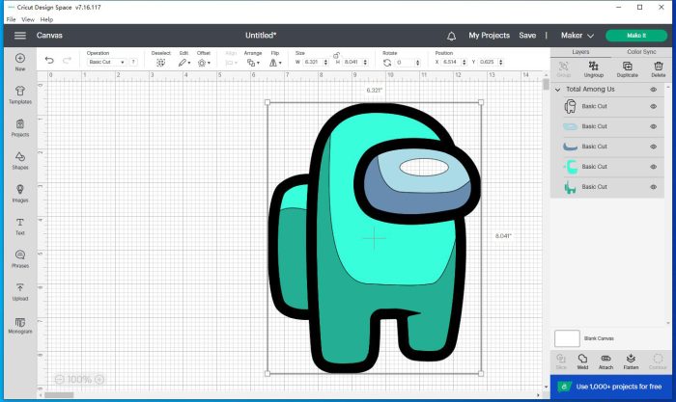Toggle the size lock aspect ratio icon
676x402 pixels.
[x=336, y=55]
